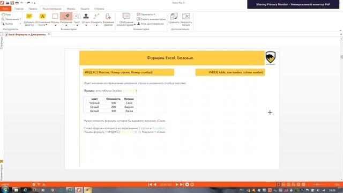Open the Файл tab
The image size is (343, 193).
coord(5,9)
